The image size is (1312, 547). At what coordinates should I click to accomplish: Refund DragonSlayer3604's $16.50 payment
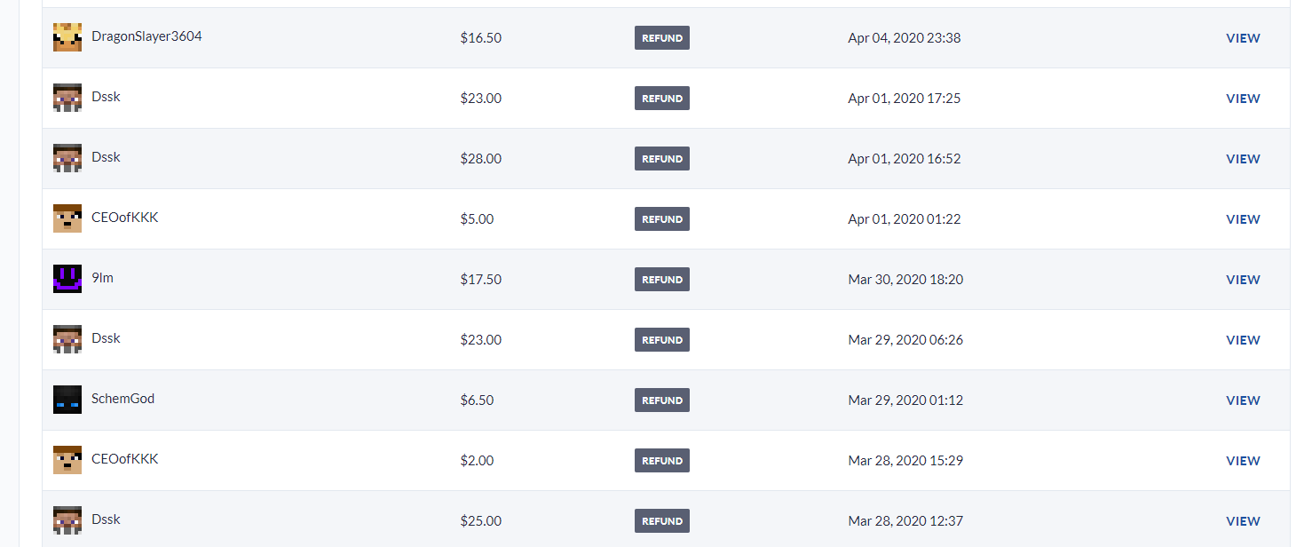pos(662,38)
